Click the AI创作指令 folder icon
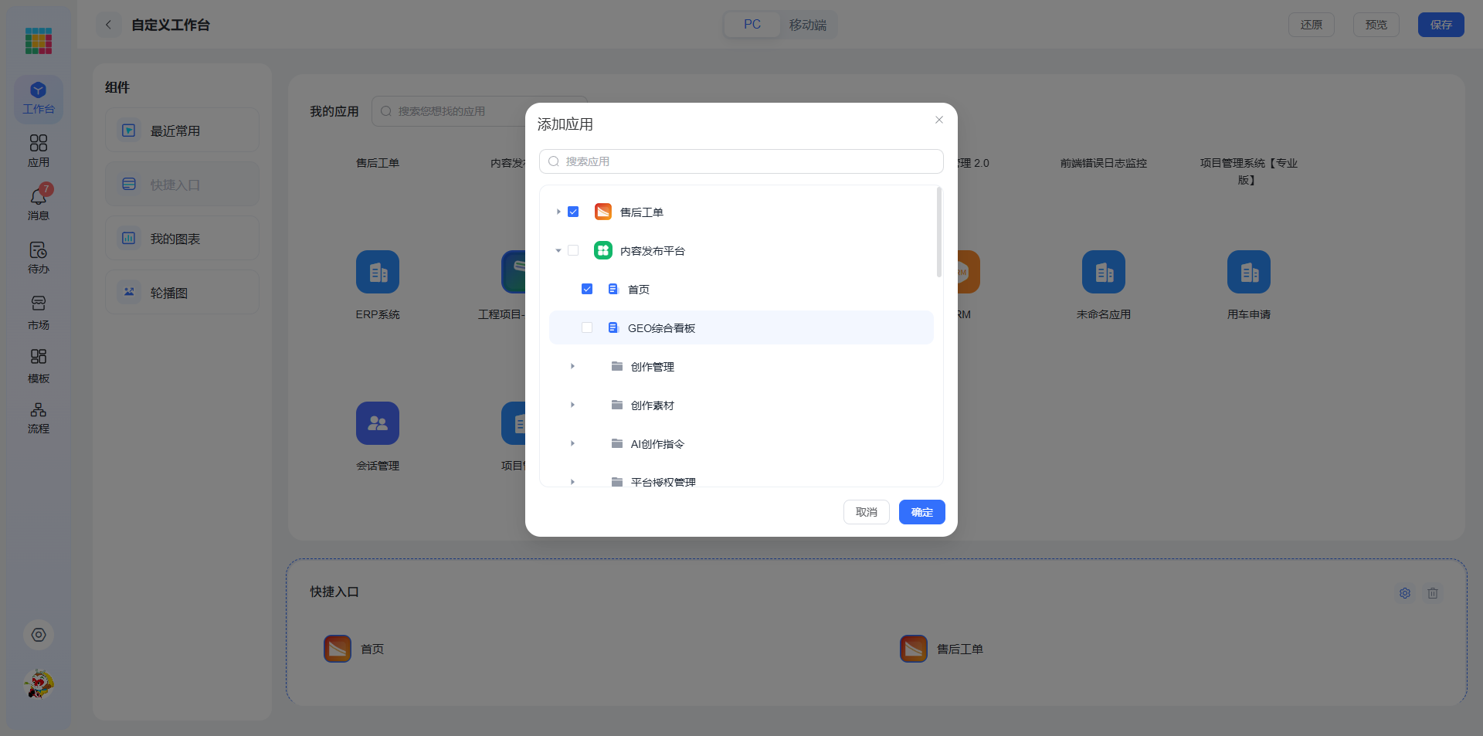The height and width of the screenshot is (736, 1483). [x=617, y=443]
